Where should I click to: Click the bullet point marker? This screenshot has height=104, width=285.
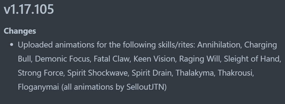(12, 45)
